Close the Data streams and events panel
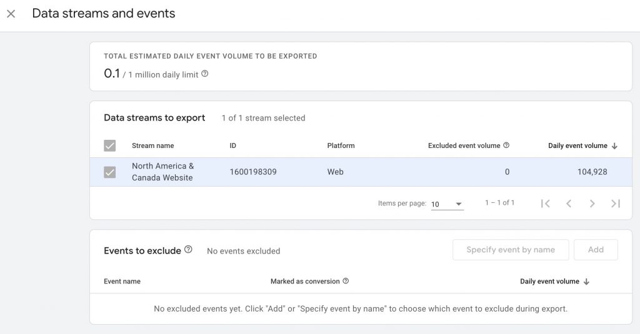This screenshot has height=334, width=640. coord(11,14)
